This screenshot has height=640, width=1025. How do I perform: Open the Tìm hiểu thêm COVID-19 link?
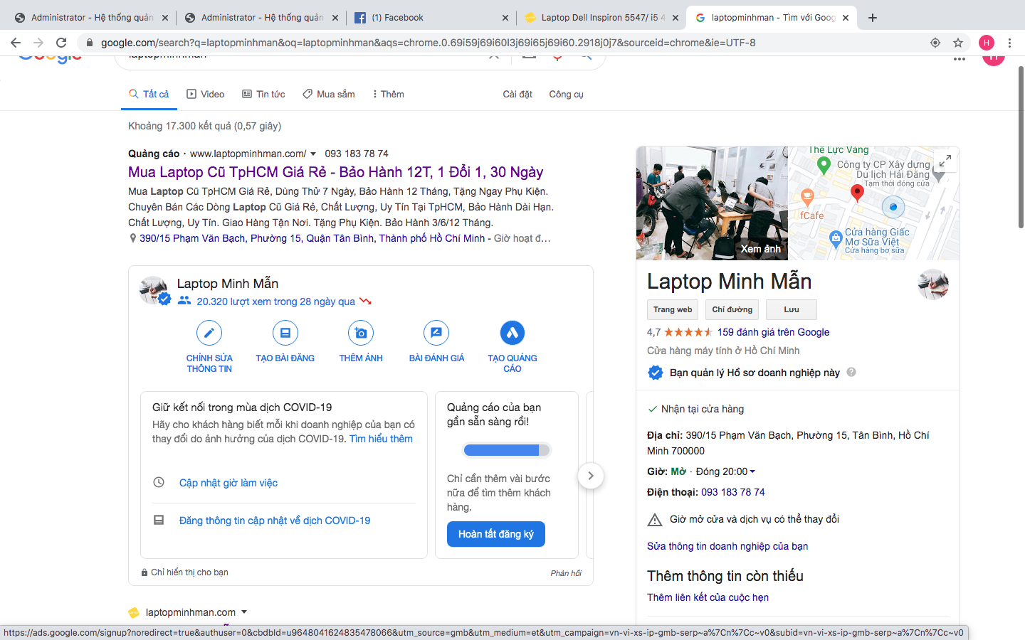[381, 439]
